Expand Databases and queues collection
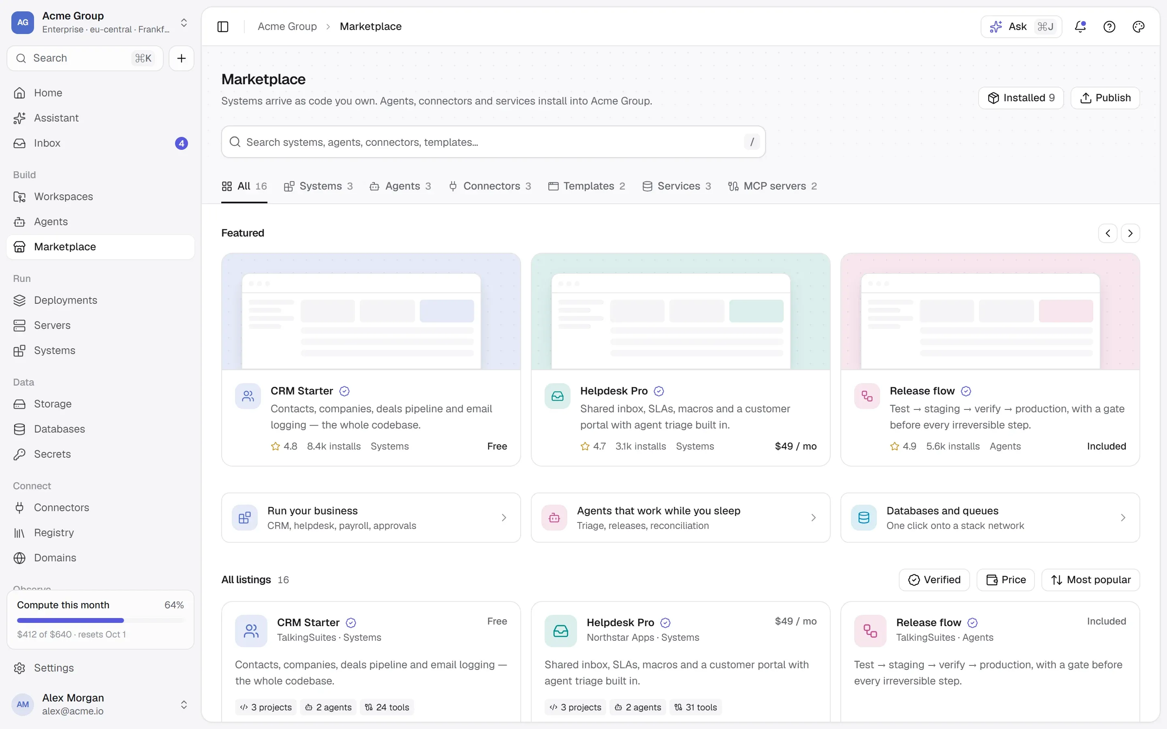The width and height of the screenshot is (1167, 729). (x=990, y=517)
